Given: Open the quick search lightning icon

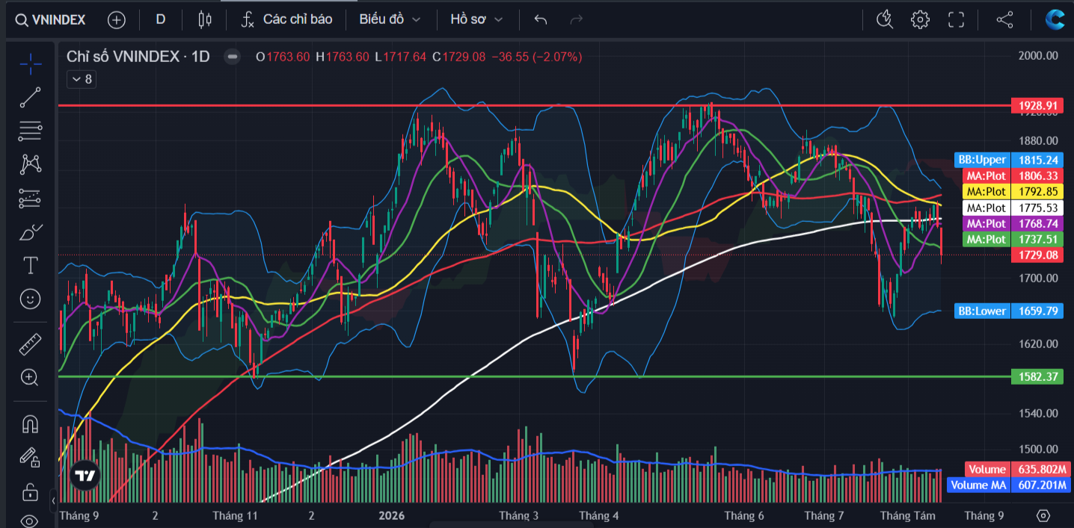Looking at the screenshot, I should pyautogui.click(x=885, y=19).
